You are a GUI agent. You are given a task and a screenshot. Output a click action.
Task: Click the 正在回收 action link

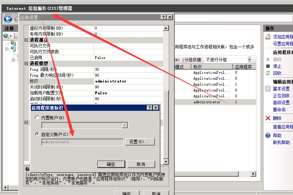pyautogui.click(x=283, y=96)
